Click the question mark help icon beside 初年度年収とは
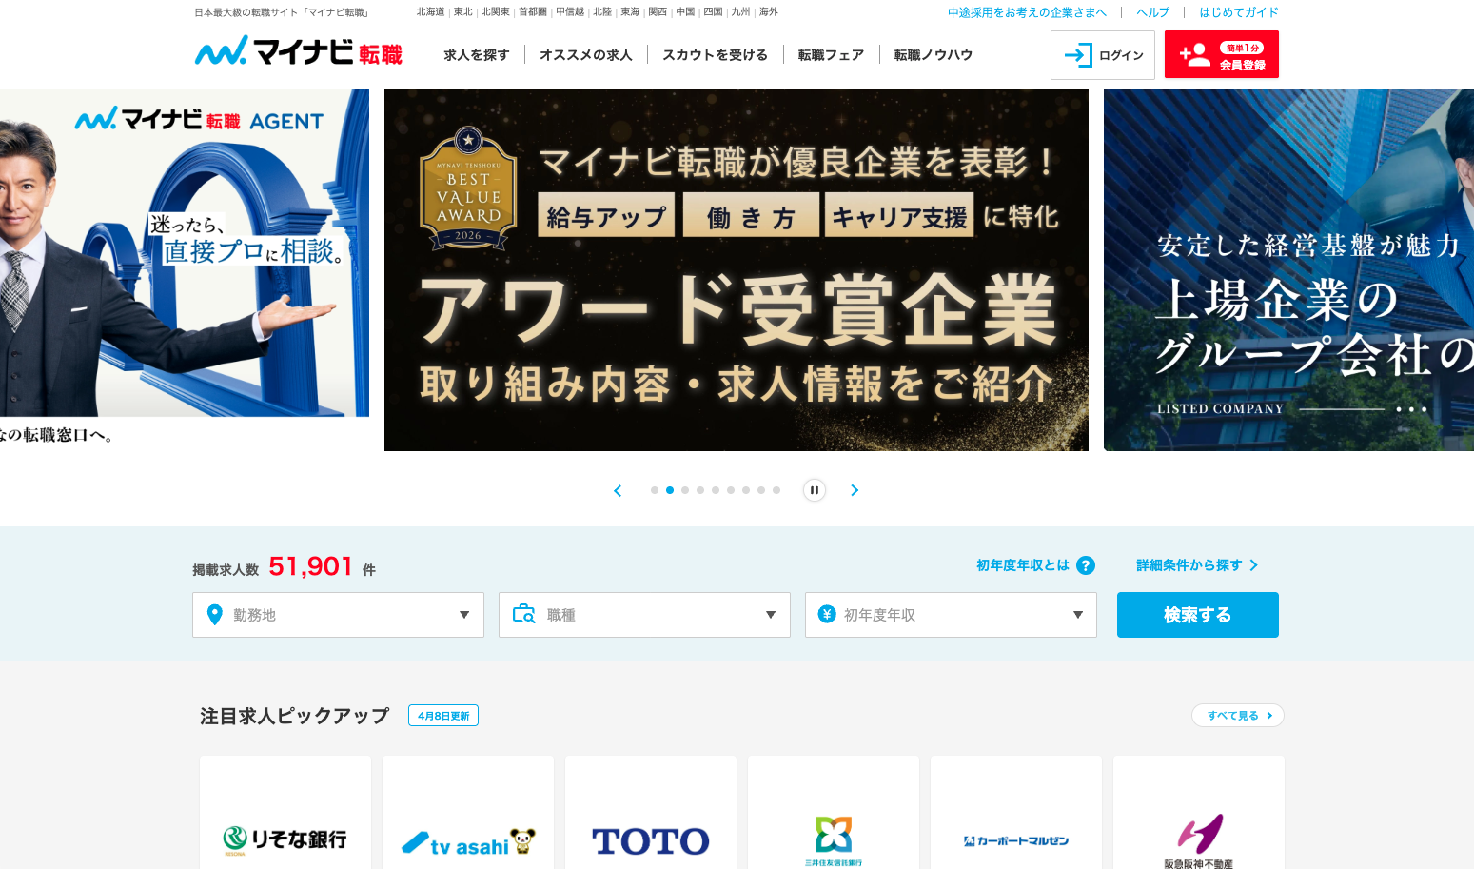This screenshot has width=1474, height=869. pyautogui.click(x=1086, y=565)
